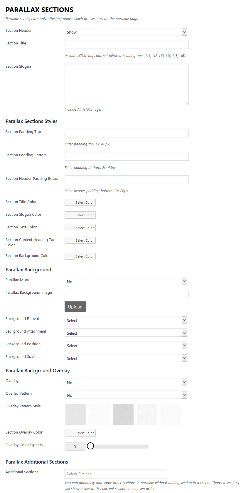Focus the Section Padding Top field
The width and height of the screenshot is (246, 493).
127,133
